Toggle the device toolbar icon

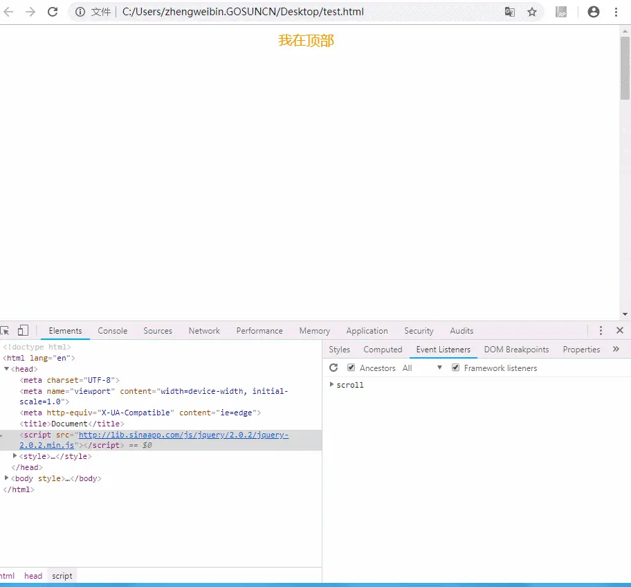tap(23, 331)
